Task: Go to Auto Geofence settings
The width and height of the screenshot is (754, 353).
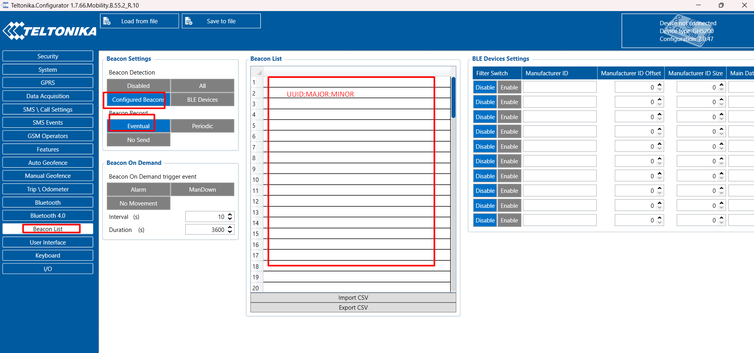Action: (x=48, y=162)
